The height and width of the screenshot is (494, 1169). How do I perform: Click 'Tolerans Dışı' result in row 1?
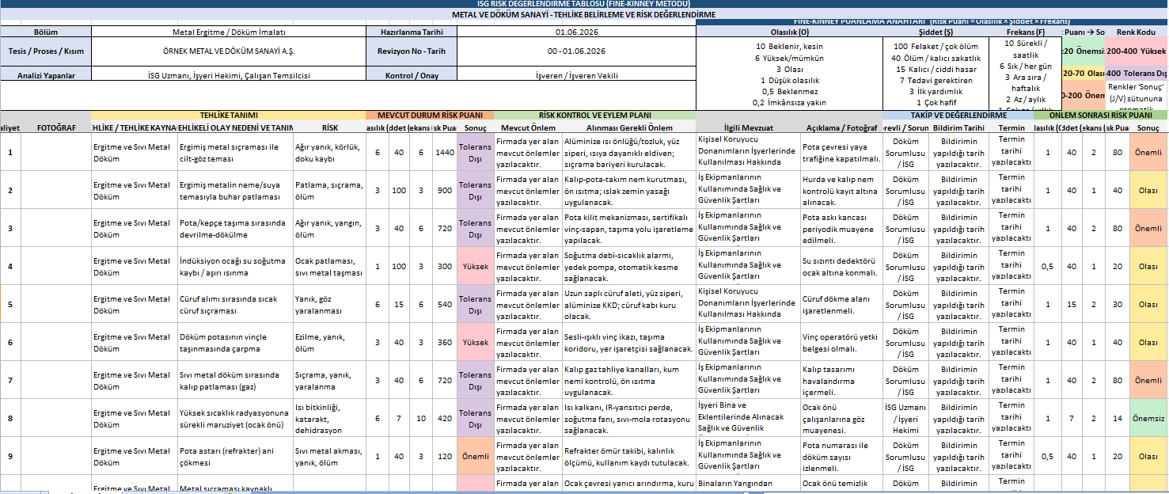pos(475,152)
